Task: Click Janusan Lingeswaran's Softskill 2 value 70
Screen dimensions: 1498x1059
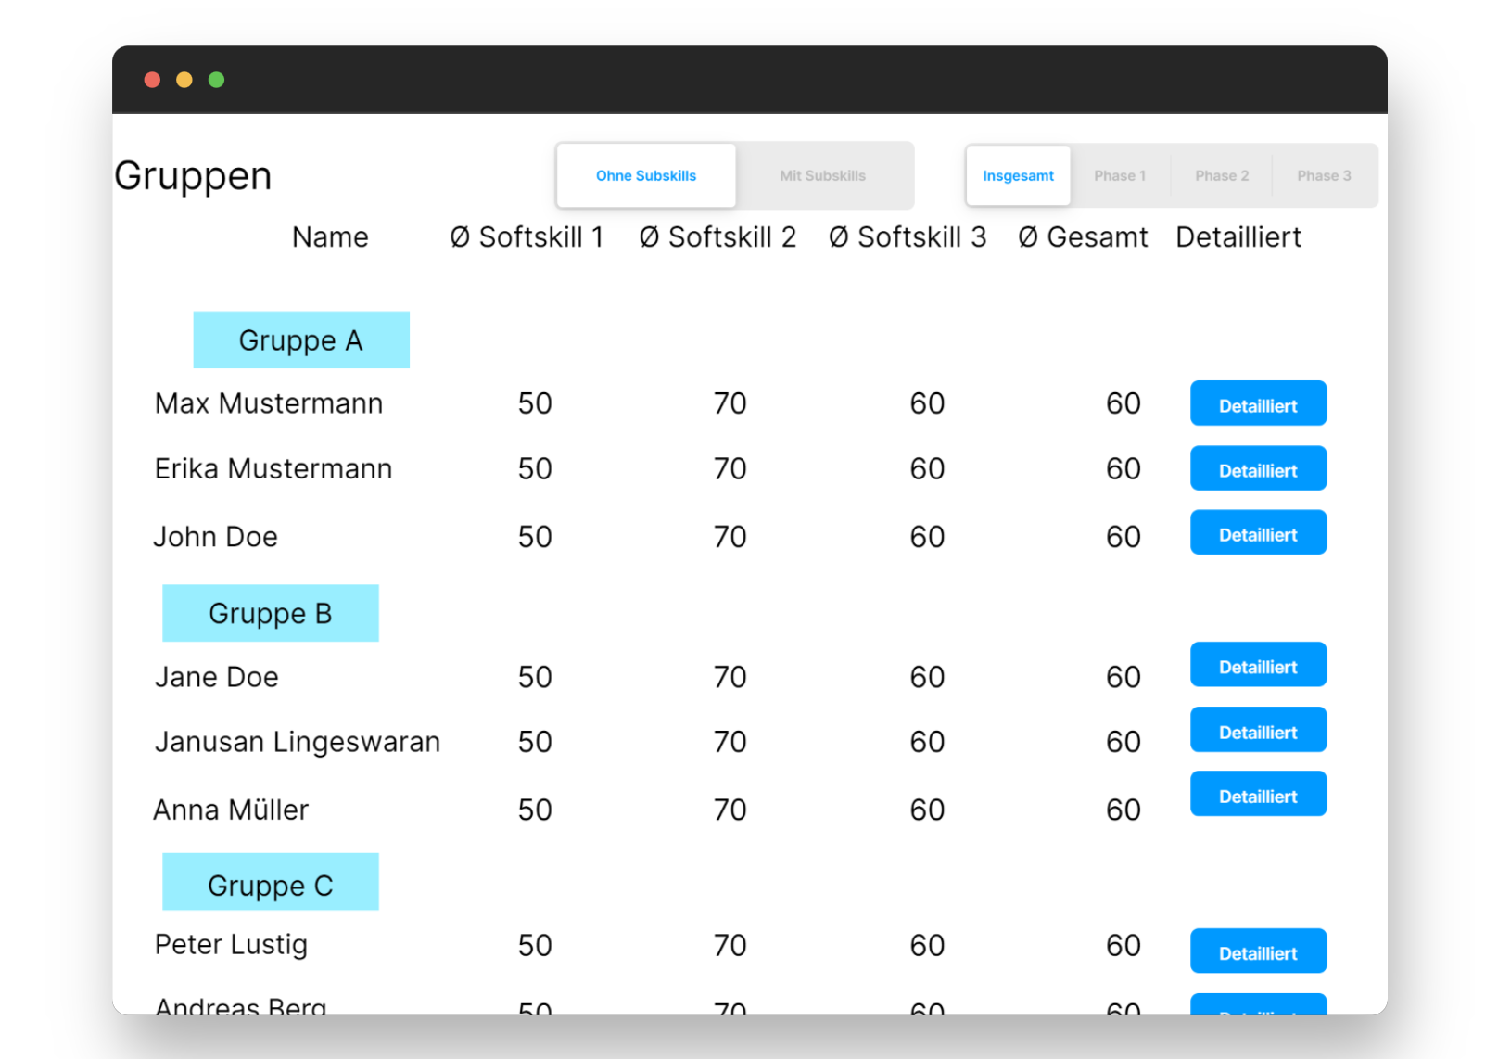Action: 730,742
